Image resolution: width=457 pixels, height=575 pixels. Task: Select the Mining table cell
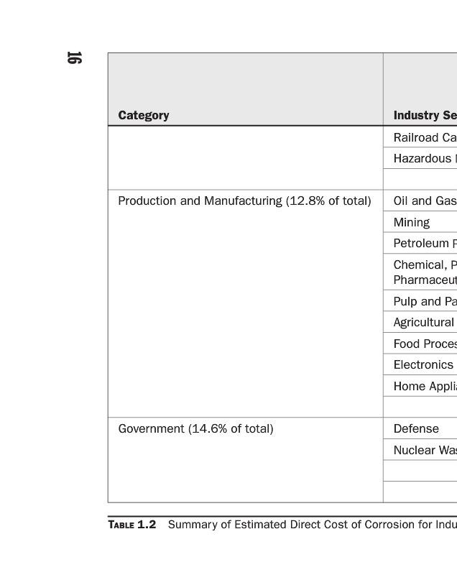(412, 223)
